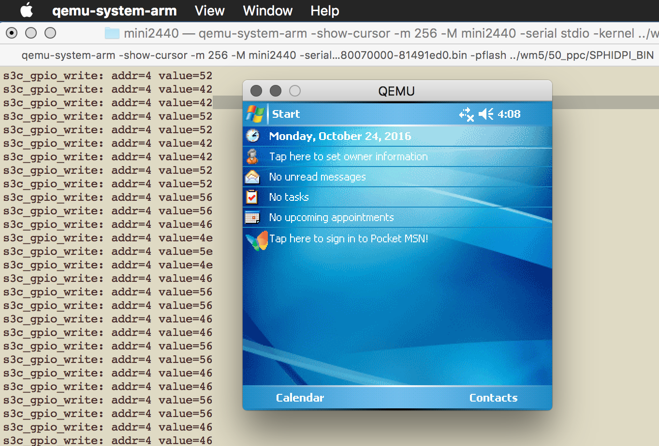The height and width of the screenshot is (446, 659).
Task: Zoom the mini2440 terminal window
Action: 50,33
